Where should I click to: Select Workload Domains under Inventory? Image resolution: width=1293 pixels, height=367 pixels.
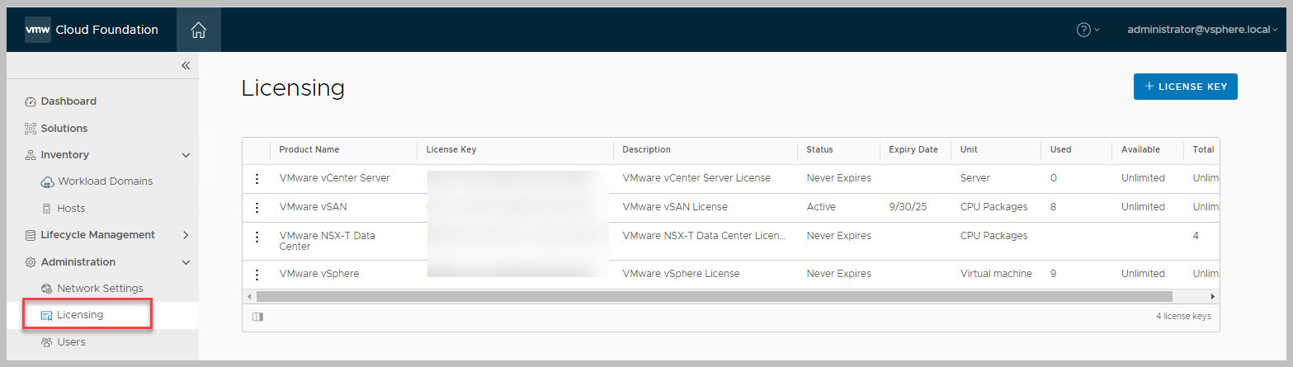(x=105, y=181)
